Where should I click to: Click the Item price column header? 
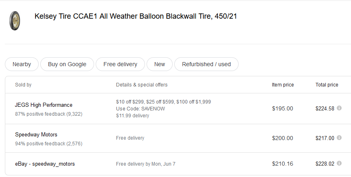pyautogui.click(x=283, y=85)
